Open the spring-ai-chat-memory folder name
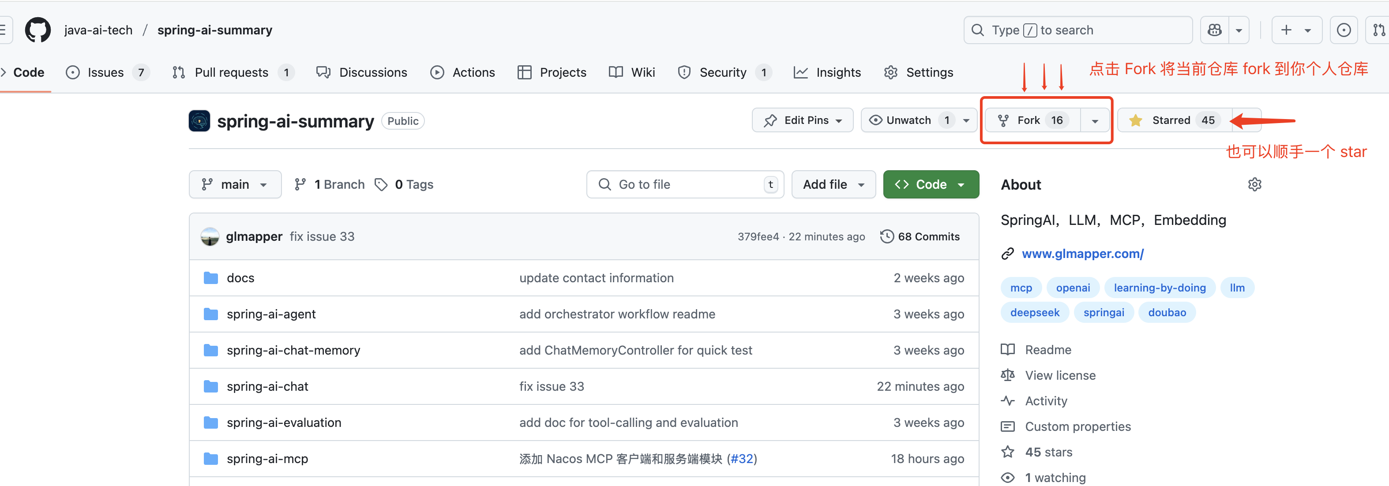The image size is (1389, 486). [x=293, y=350]
